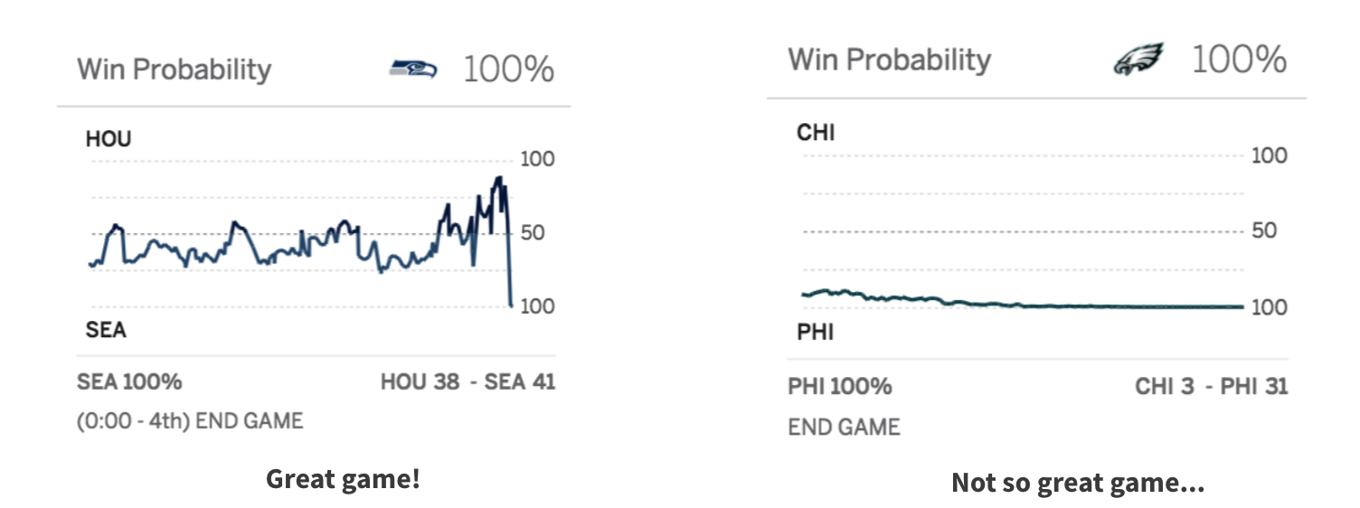This screenshot has width=1360, height=508.
Task: Select the right Win Probability heading
Action: [x=890, y=61]
